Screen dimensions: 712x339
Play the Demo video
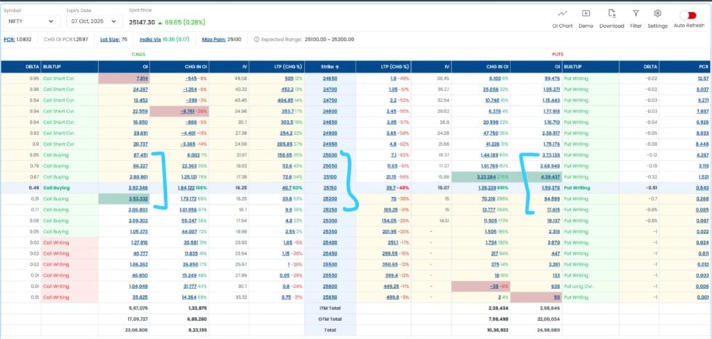point(586,14)
